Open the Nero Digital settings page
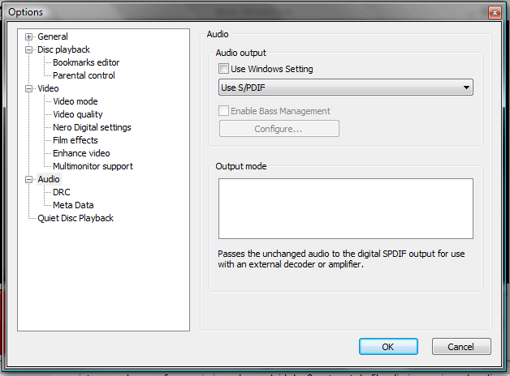This screenshot has width=510, height=376. point(92,127)
